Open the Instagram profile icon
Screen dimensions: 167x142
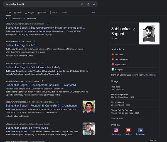tap(116, 130)
